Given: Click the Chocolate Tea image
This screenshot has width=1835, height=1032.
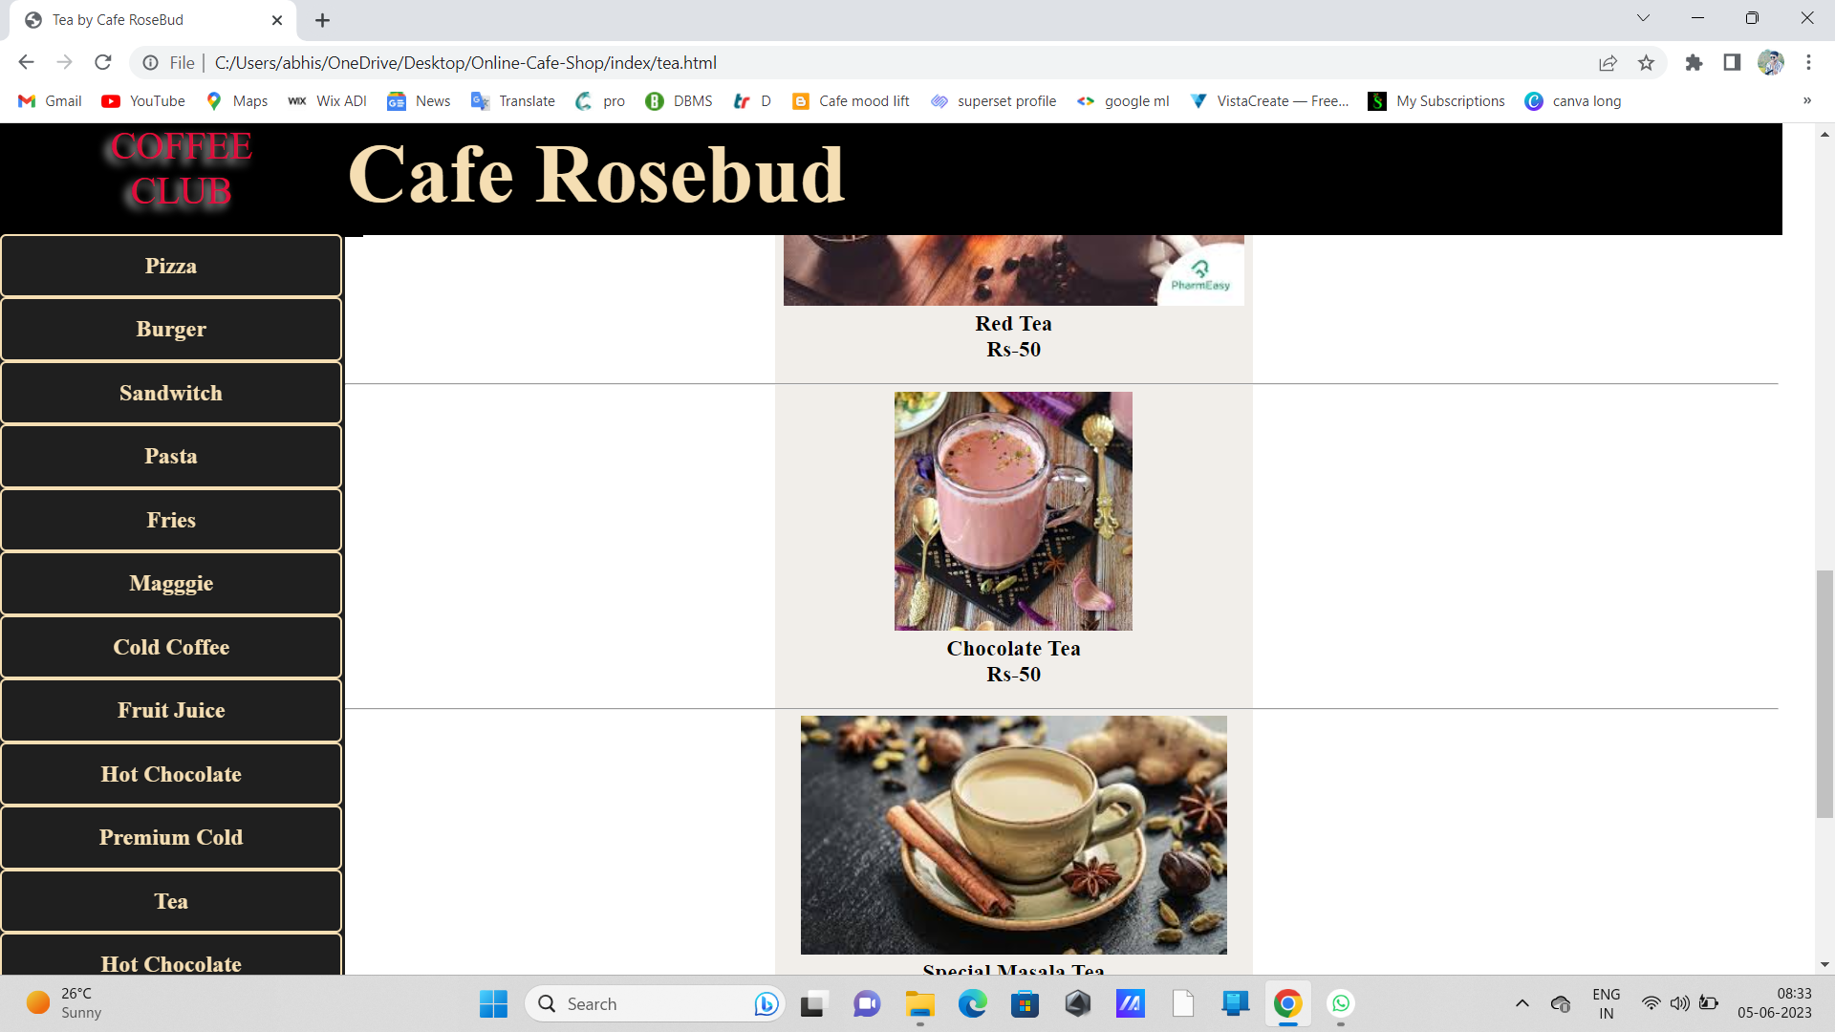Looking at the screenshot, I should (x=1013, y=511).
